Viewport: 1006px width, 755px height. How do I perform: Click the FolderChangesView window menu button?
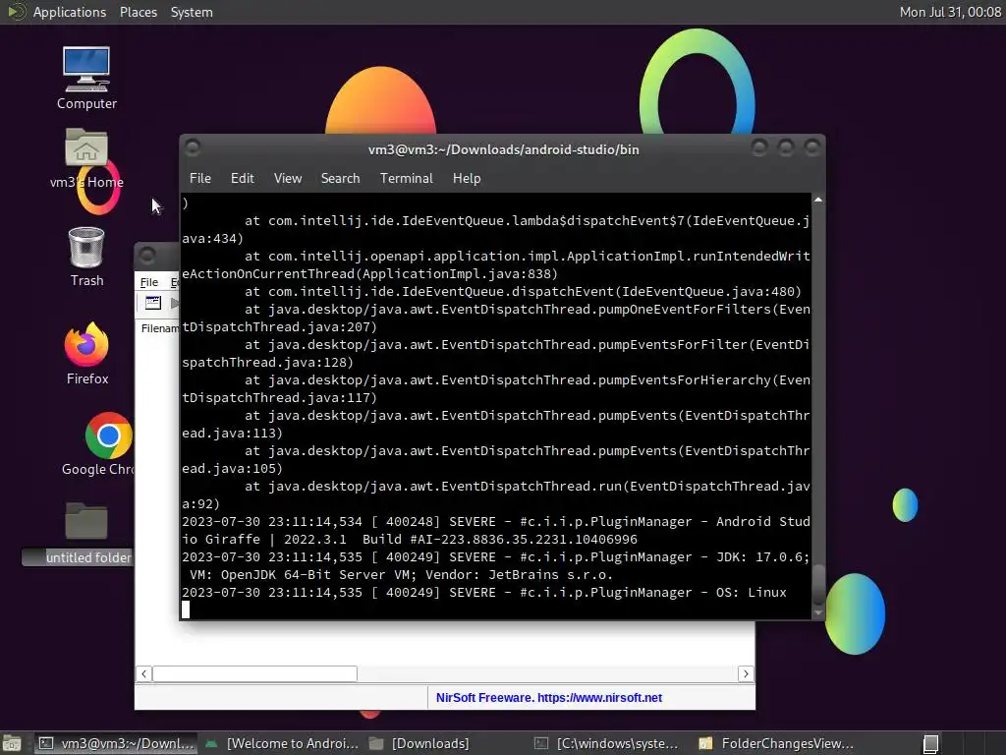pyautogui.click(x=147, y=256)
